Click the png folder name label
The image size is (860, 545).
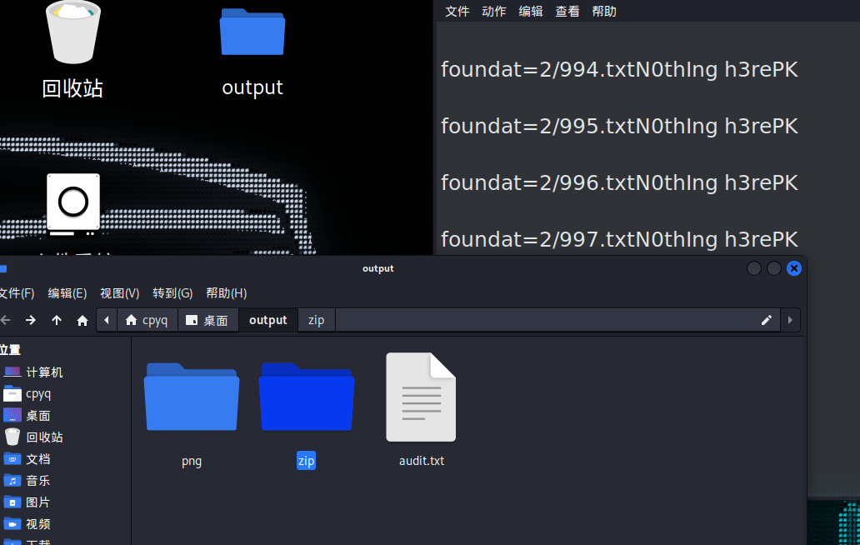point(192,461)
